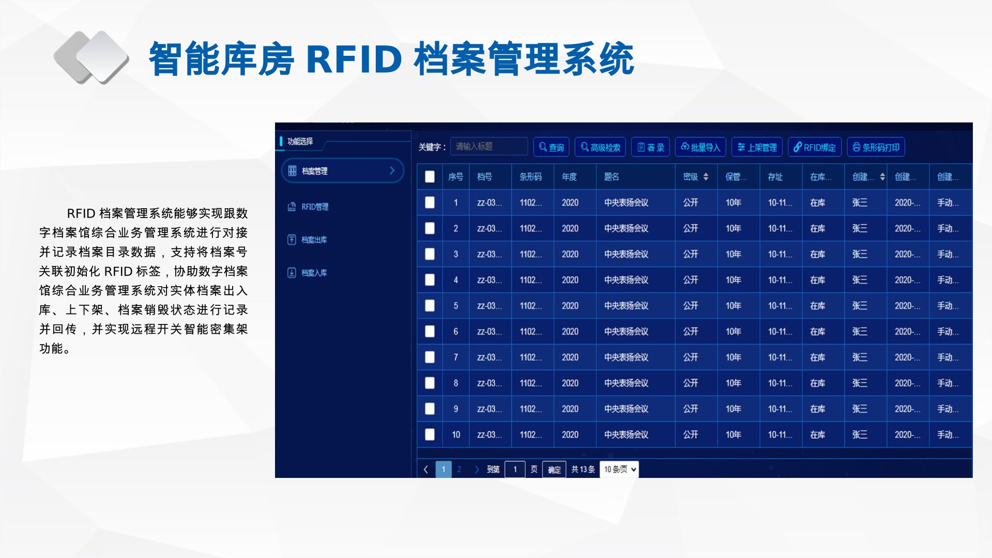Screen dimensions: 992x558
Task: 勾选序号10档案的复选框
Action: [430, 435]
